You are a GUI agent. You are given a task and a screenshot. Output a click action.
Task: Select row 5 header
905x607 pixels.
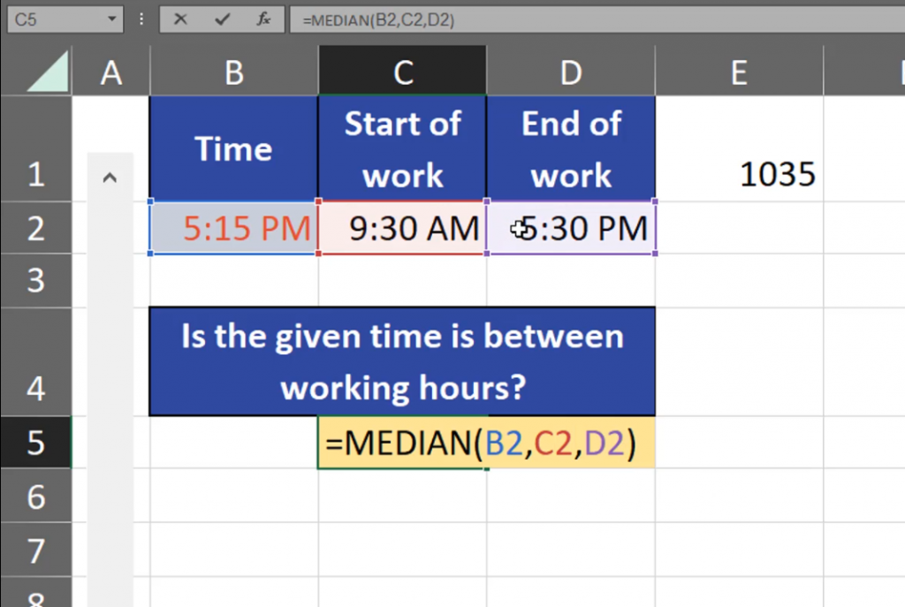(x=35, y=442)
